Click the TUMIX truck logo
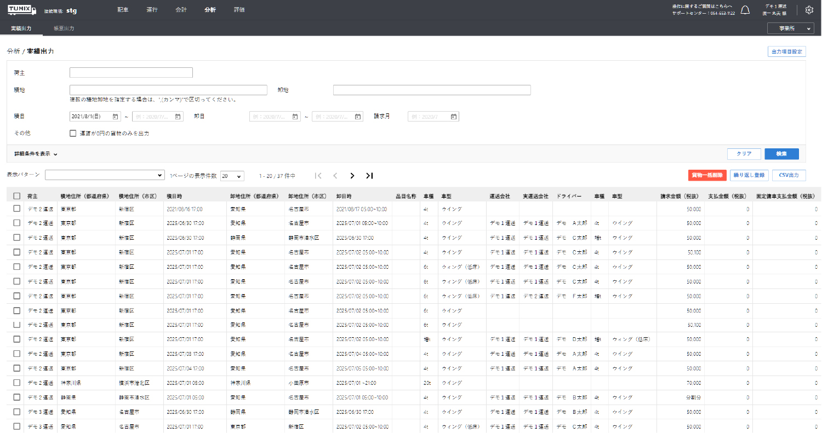 click(22, 10)
